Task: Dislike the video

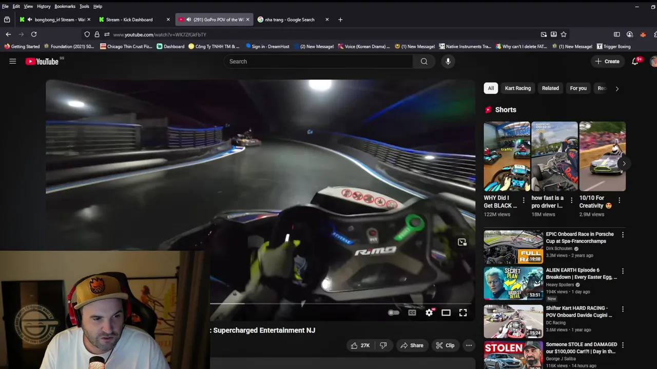Action: coord(383,345)
